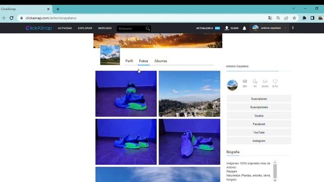The width and height of the screenshot is (324, 182).
Task: Click the biography scrollbar thumb
Action: (275, 171)
